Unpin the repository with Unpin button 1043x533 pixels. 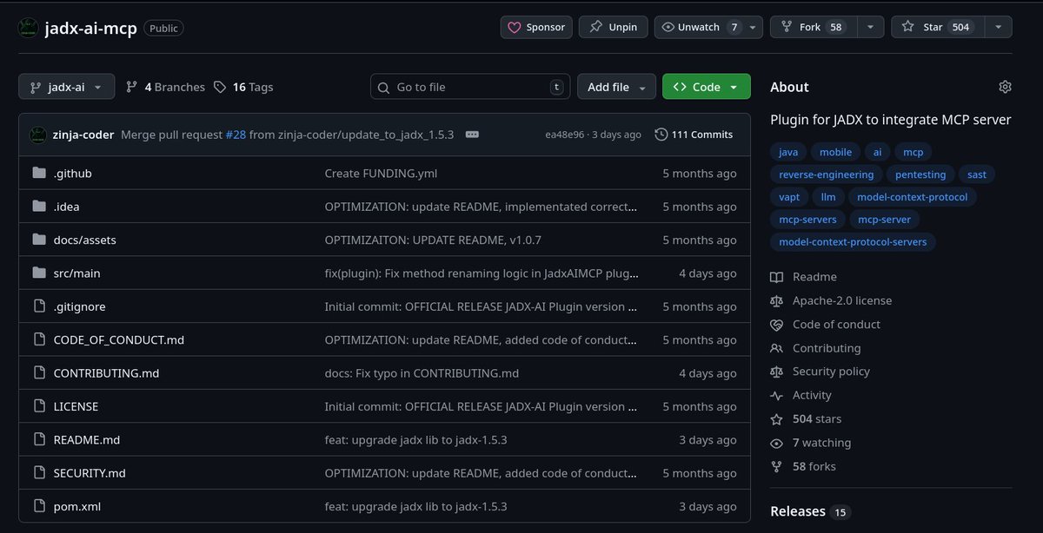(x=613, y=27)
